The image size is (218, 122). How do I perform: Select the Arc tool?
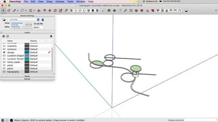[22, 11]
